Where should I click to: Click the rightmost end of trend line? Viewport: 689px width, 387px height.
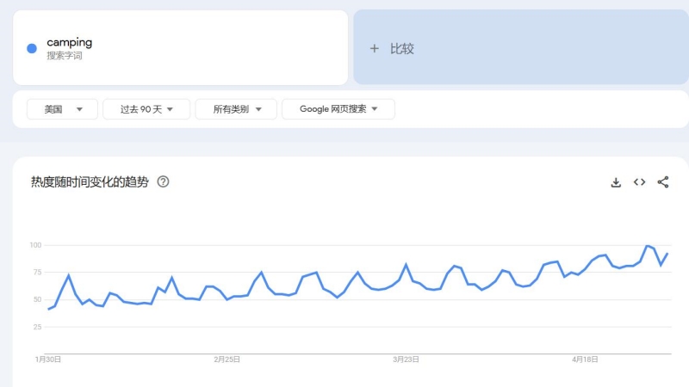667,254
